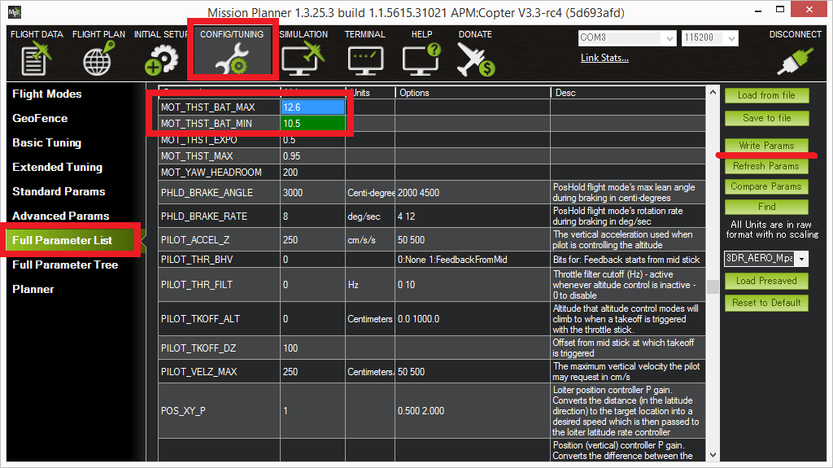Open the 3DR_AERO presaved parameter dropdown
The image size is (833, 468).
(802, 259)
